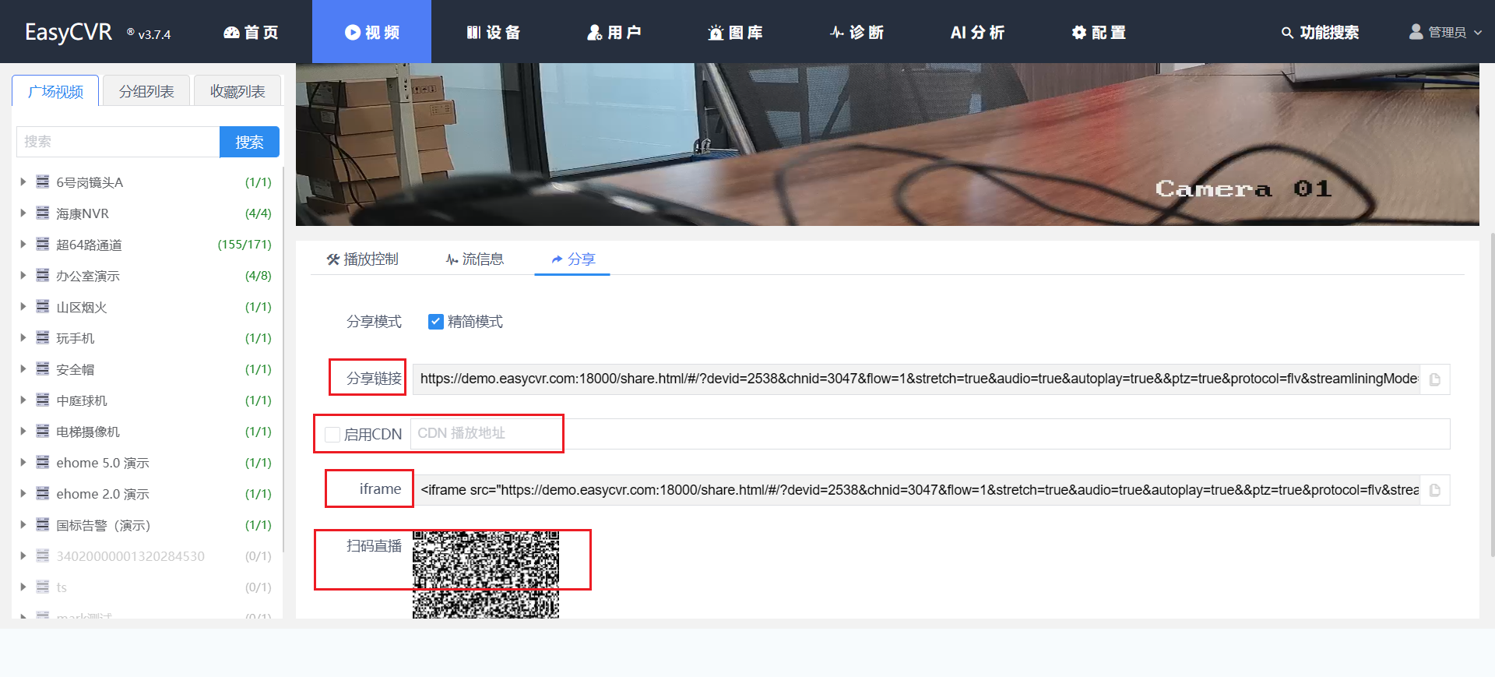The image size is (1495, 677).
Task: Click the admin user avatar icon
Action: coord(1416,32)
